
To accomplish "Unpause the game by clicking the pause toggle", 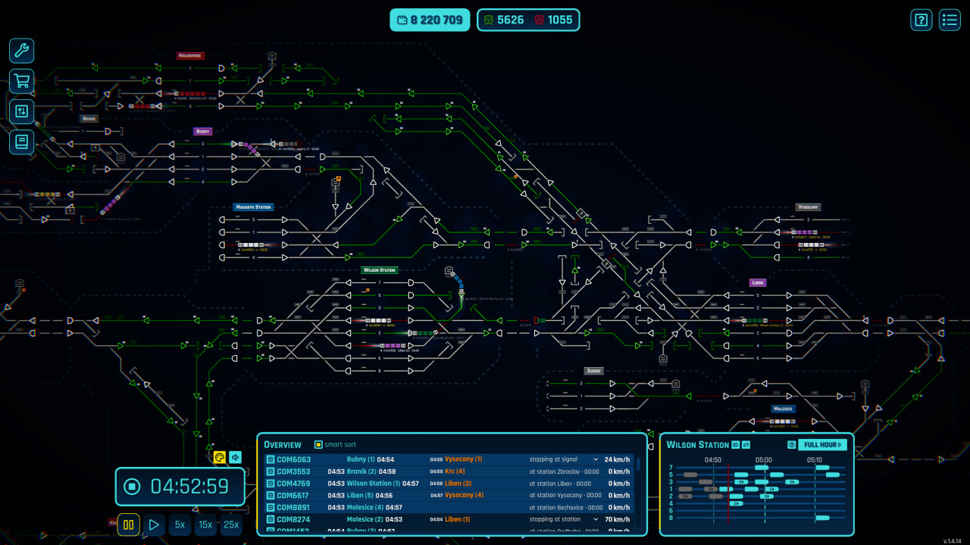I will pos(128,524).
